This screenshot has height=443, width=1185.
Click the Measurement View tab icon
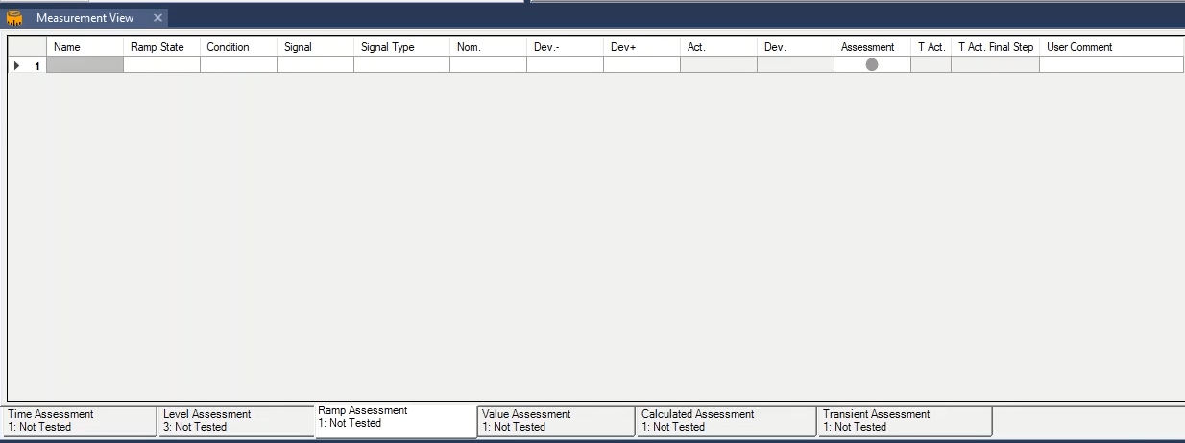point(14,18)
